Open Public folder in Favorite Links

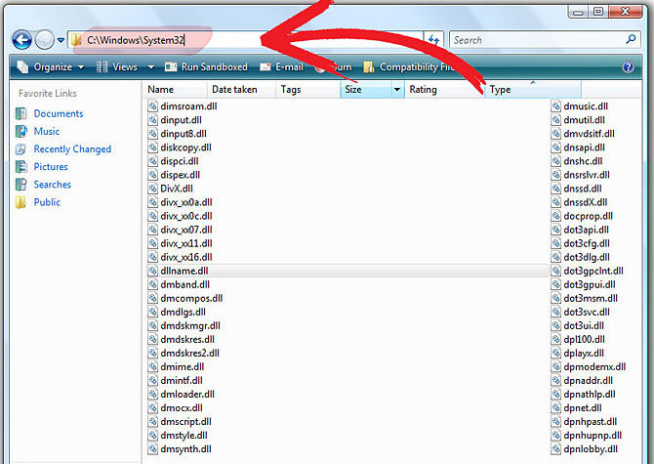pyautogui.click(x=47, y=202)
